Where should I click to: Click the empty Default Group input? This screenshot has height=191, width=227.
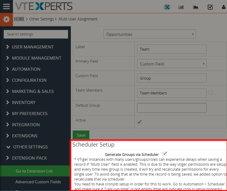[x=172, y=108]
